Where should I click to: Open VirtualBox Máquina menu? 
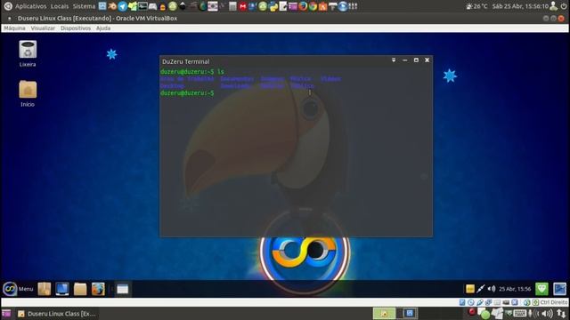click(x=14, y=28)
